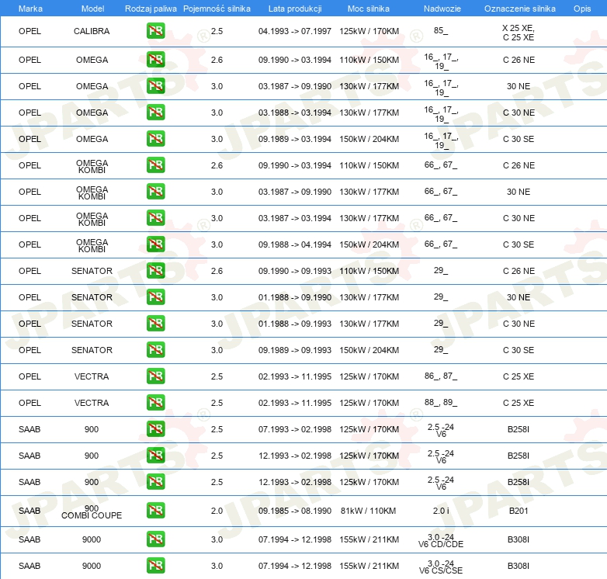Select the dates '01.1988 -> 09.1993'
Image resolution: width=607 pixels, height=579 pixels.
pos(295,324)
